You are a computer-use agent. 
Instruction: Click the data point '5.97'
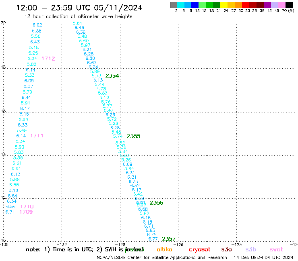coord(85,45)
